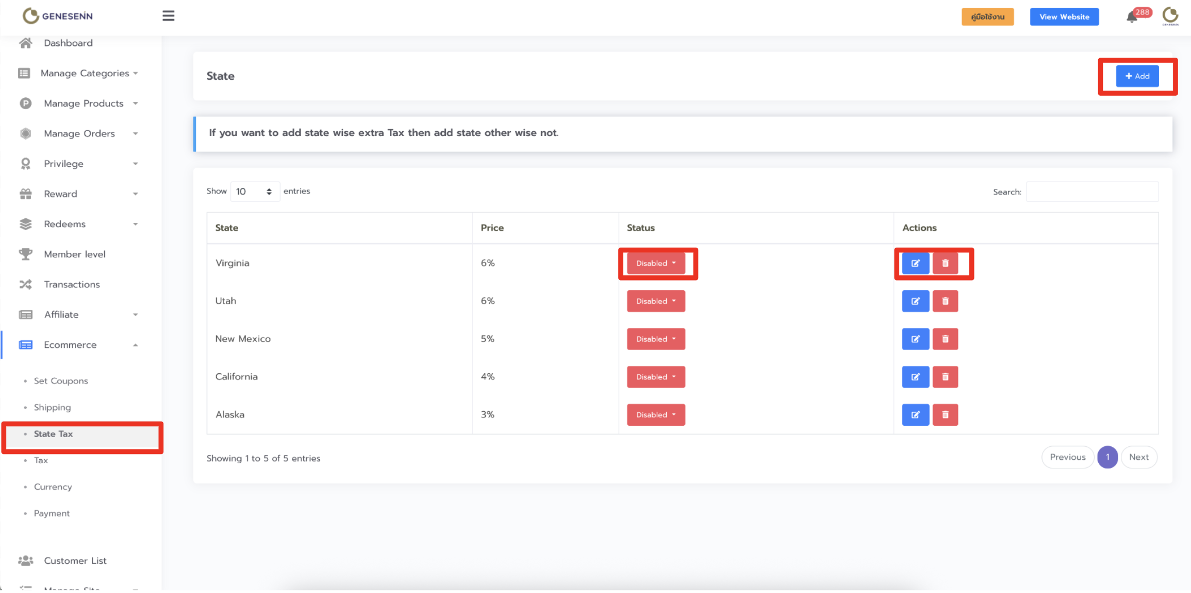Click the Genesenn logo
This screenshot has width=1191, height=593.
pos(58,16)
